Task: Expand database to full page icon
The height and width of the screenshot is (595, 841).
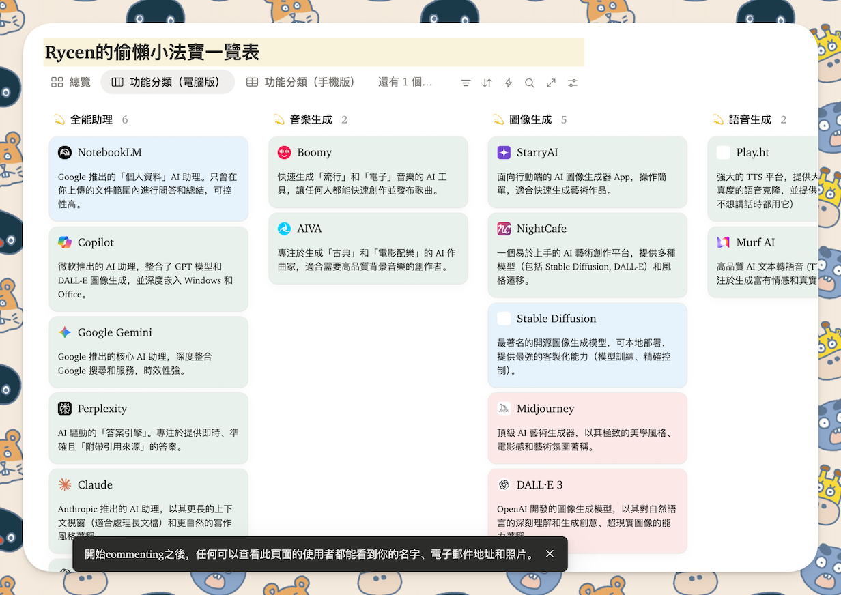Action: pyautogui.click(x=551, y=83)
